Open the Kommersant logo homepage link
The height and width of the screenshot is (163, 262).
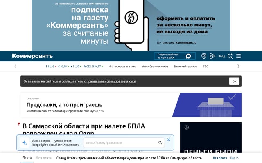pos(32,56)
